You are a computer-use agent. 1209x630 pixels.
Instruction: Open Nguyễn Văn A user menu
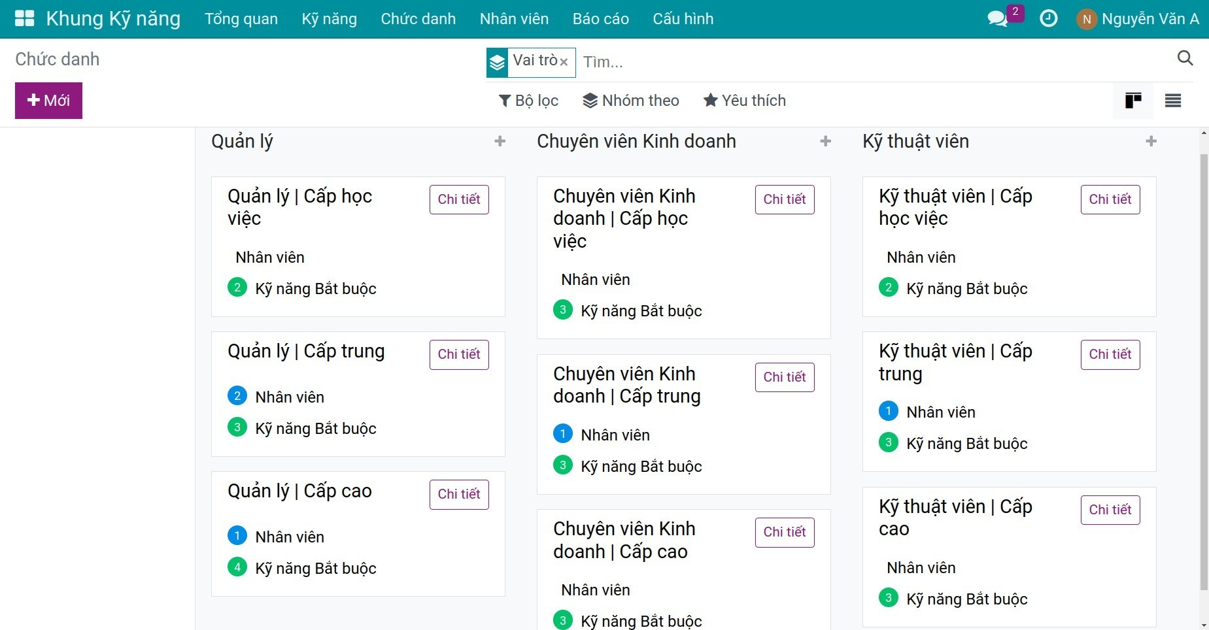1138,19
